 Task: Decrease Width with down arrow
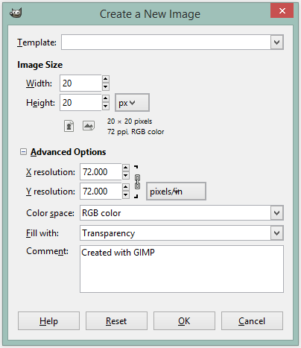[x=106, y=87]
